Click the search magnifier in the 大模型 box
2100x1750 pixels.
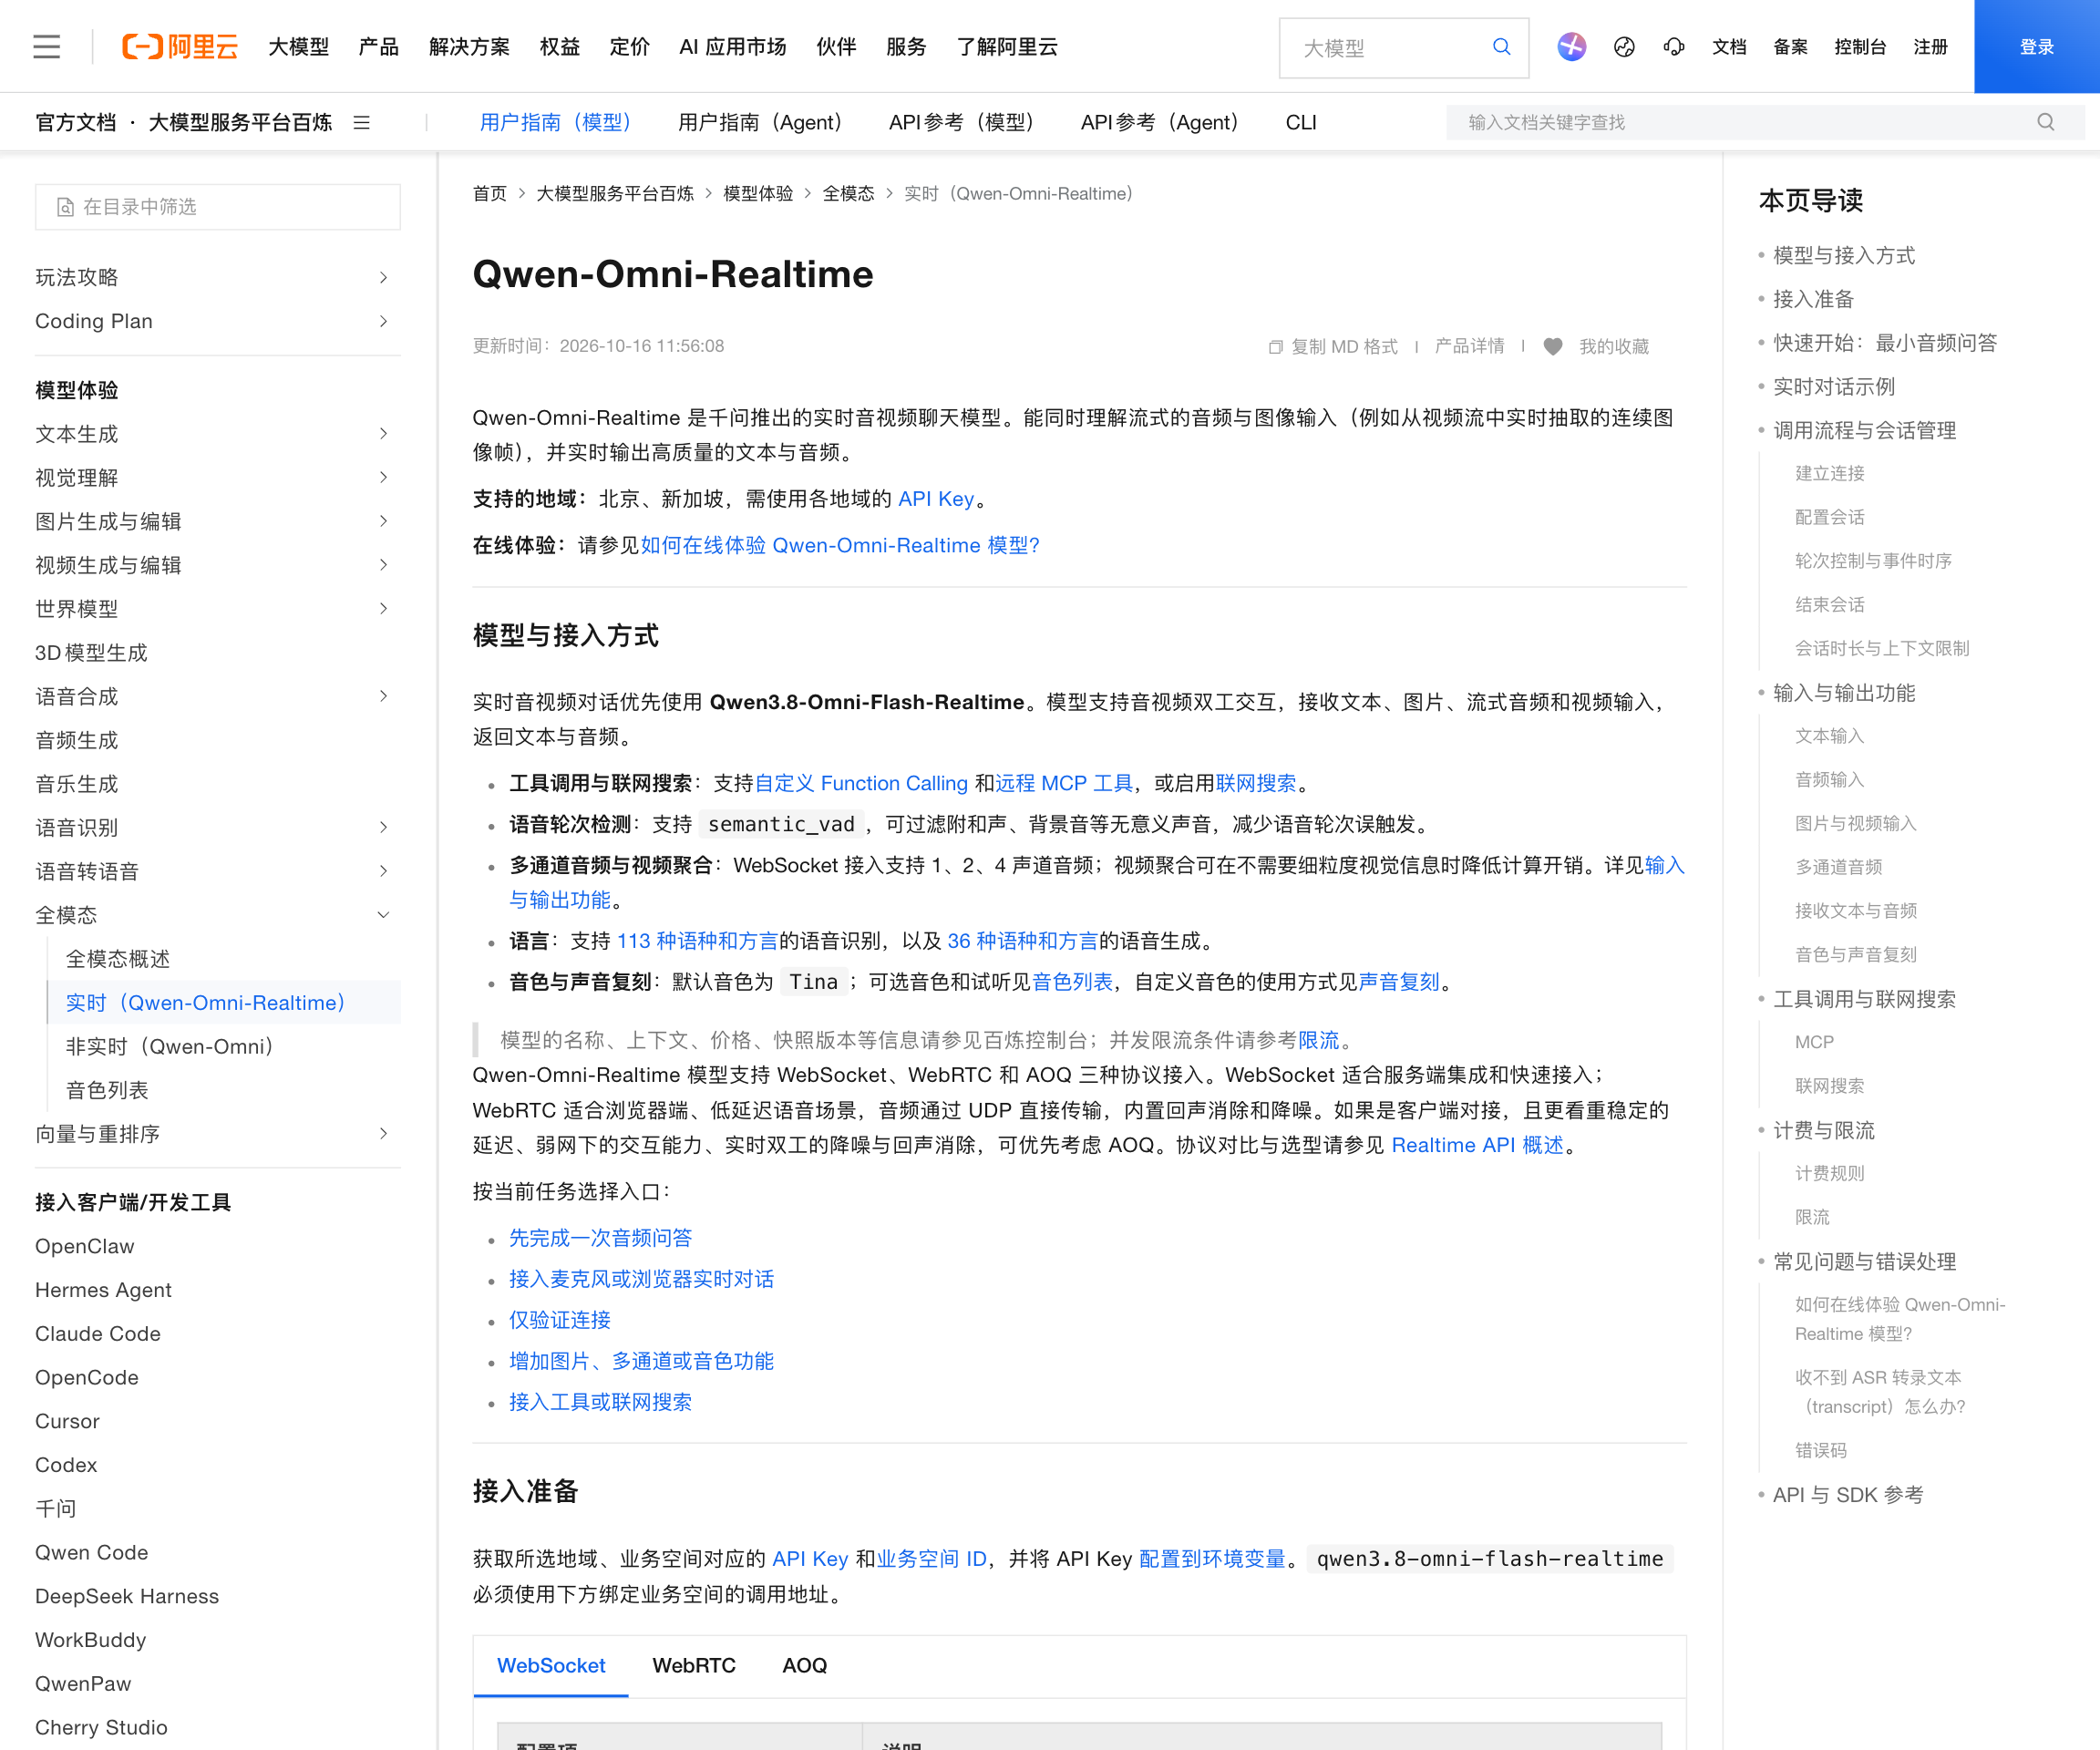coord(1501,47)
